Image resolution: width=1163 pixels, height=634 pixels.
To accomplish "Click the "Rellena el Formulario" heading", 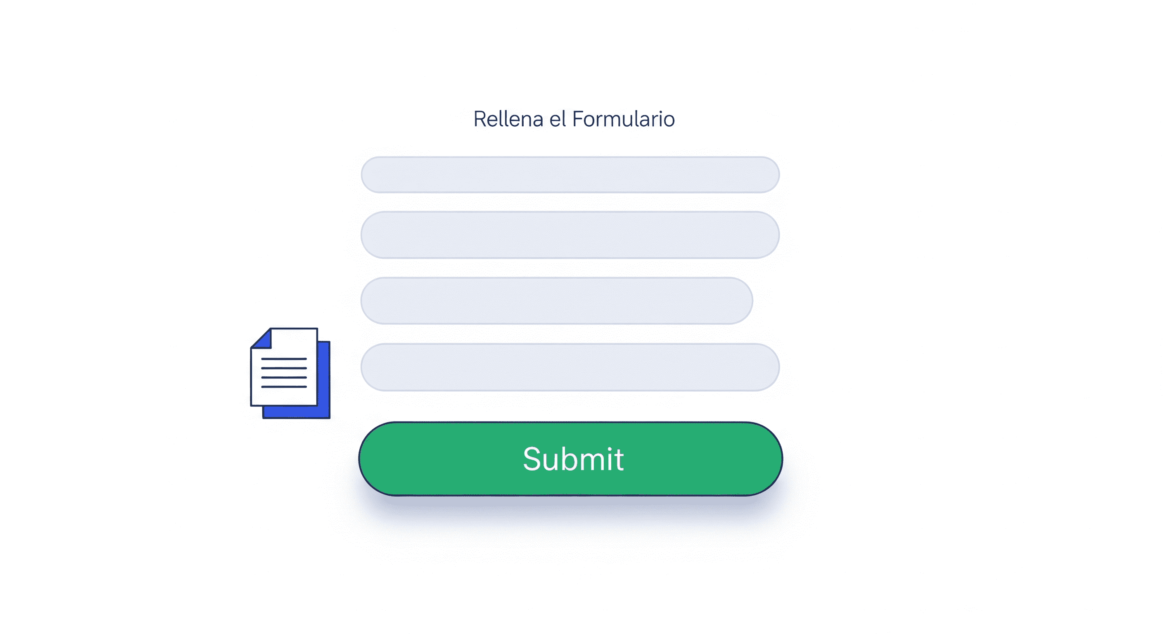I will coord(574,119).
